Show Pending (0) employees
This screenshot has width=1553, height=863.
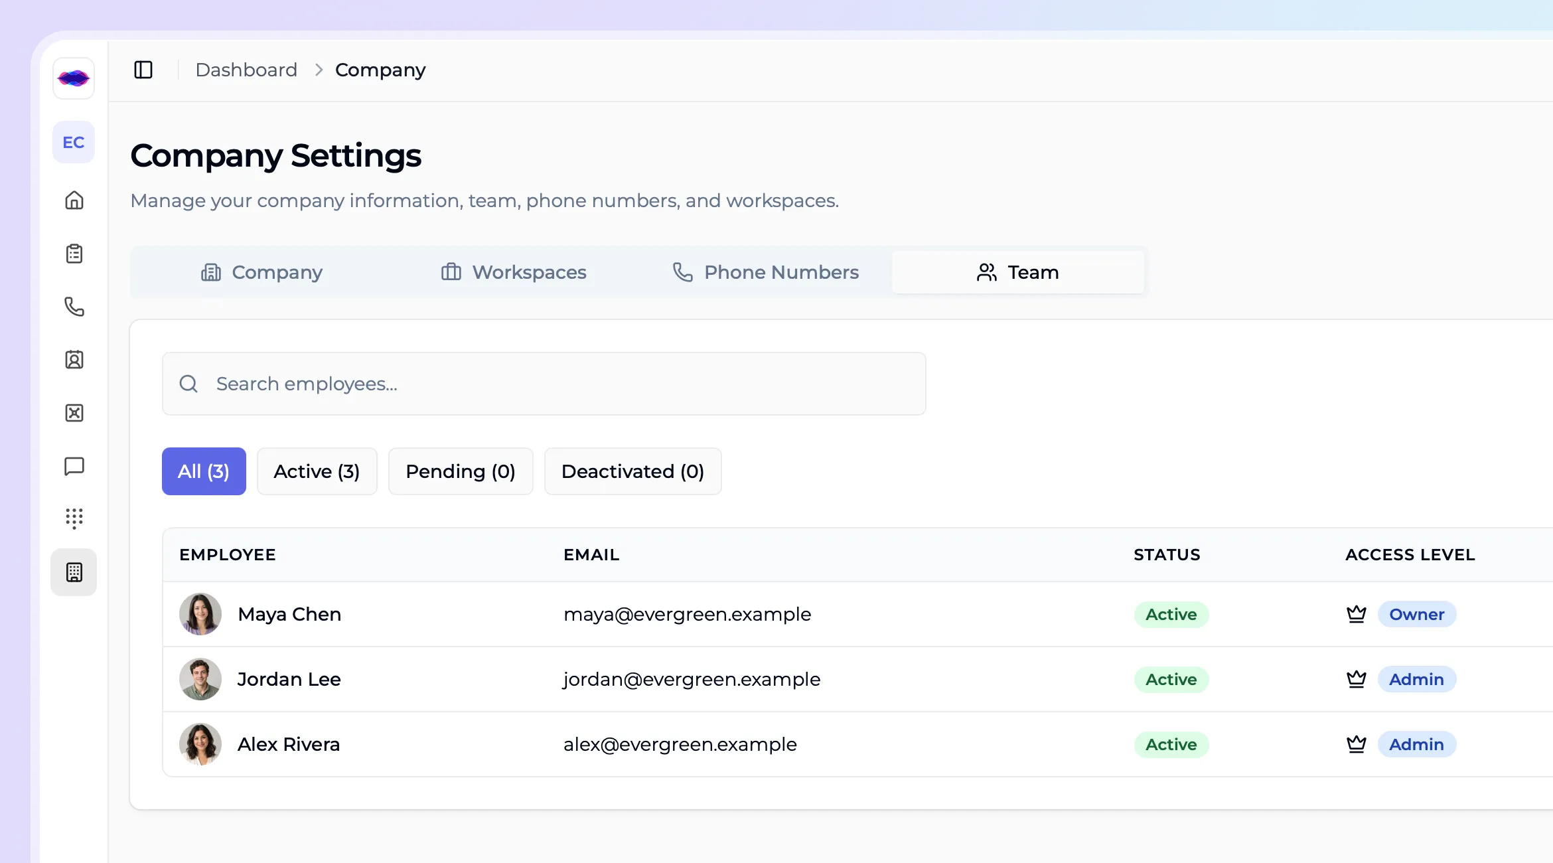(x=461, y=471)
